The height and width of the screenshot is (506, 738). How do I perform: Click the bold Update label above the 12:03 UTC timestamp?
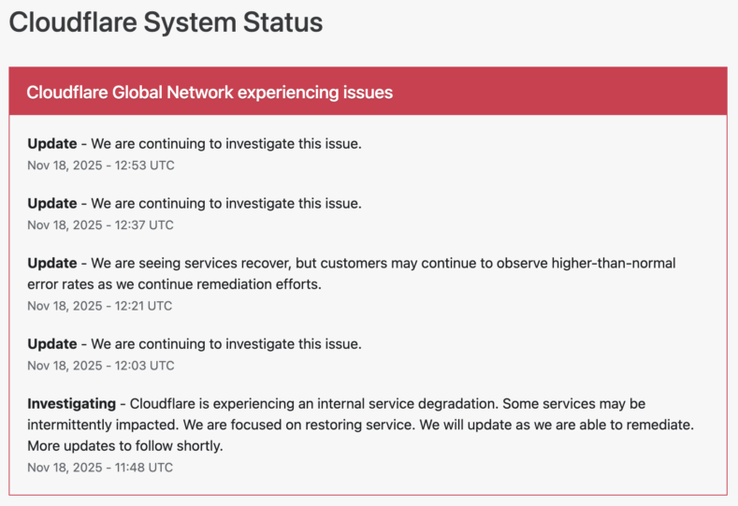tap(52, 343)
